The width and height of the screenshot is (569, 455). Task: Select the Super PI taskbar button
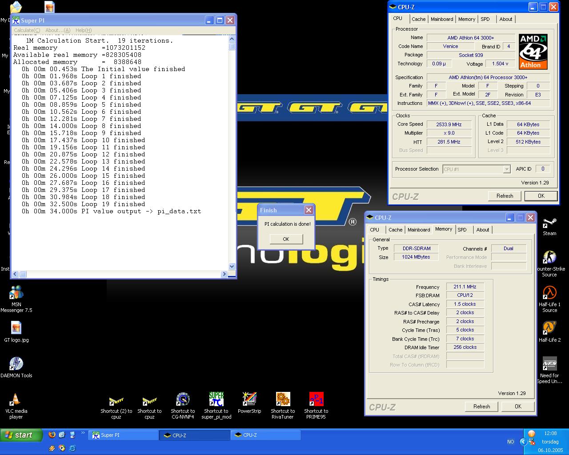(123, 435)
